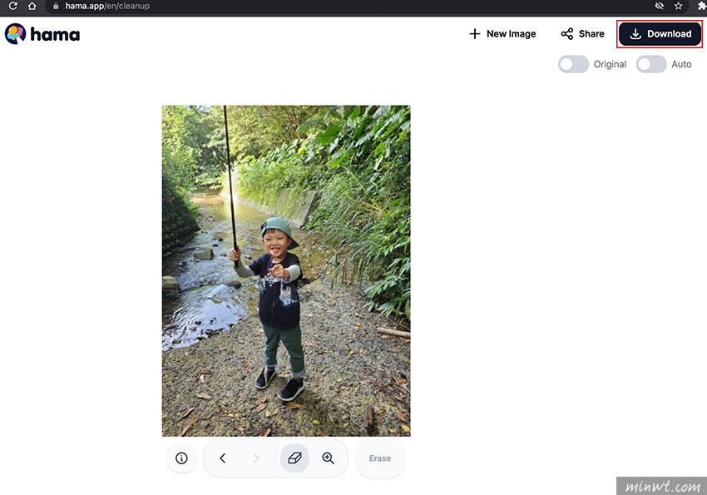Click the crossed-out eye icon in address bar
707x495 pixels.
coord(660,6)
